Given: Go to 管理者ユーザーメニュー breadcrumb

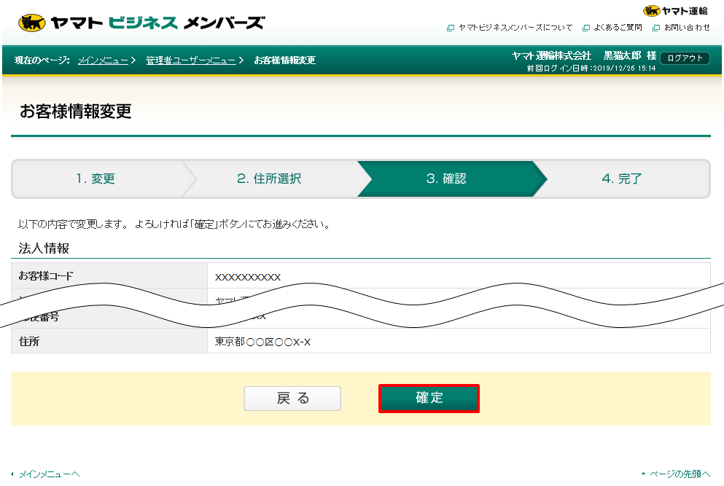Looking at the screenshot, I should click(190, 60).
